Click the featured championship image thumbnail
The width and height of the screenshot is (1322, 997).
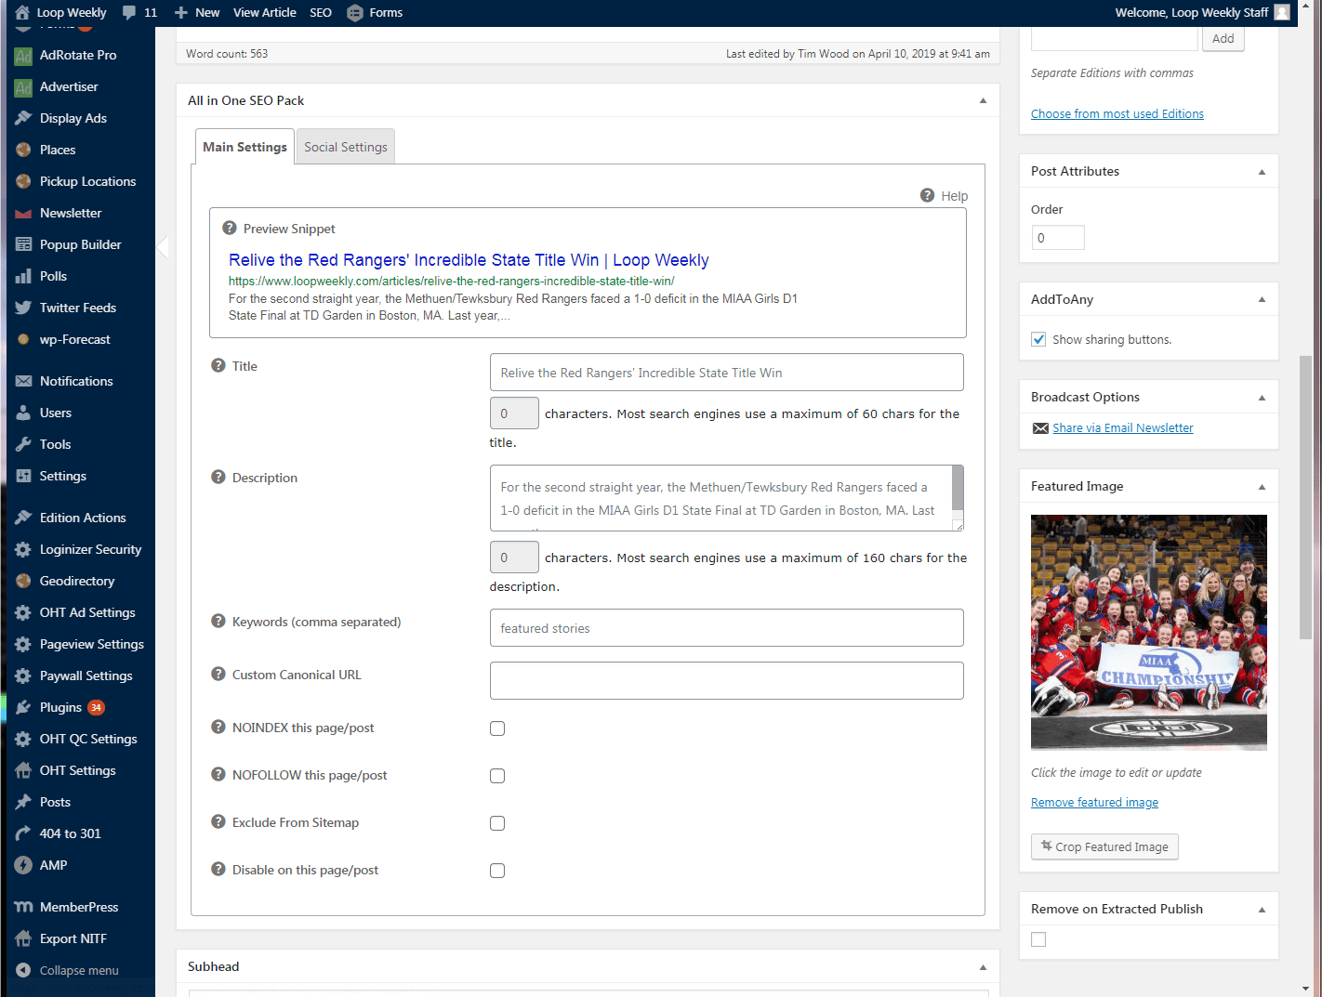[x=1149, y=633]
